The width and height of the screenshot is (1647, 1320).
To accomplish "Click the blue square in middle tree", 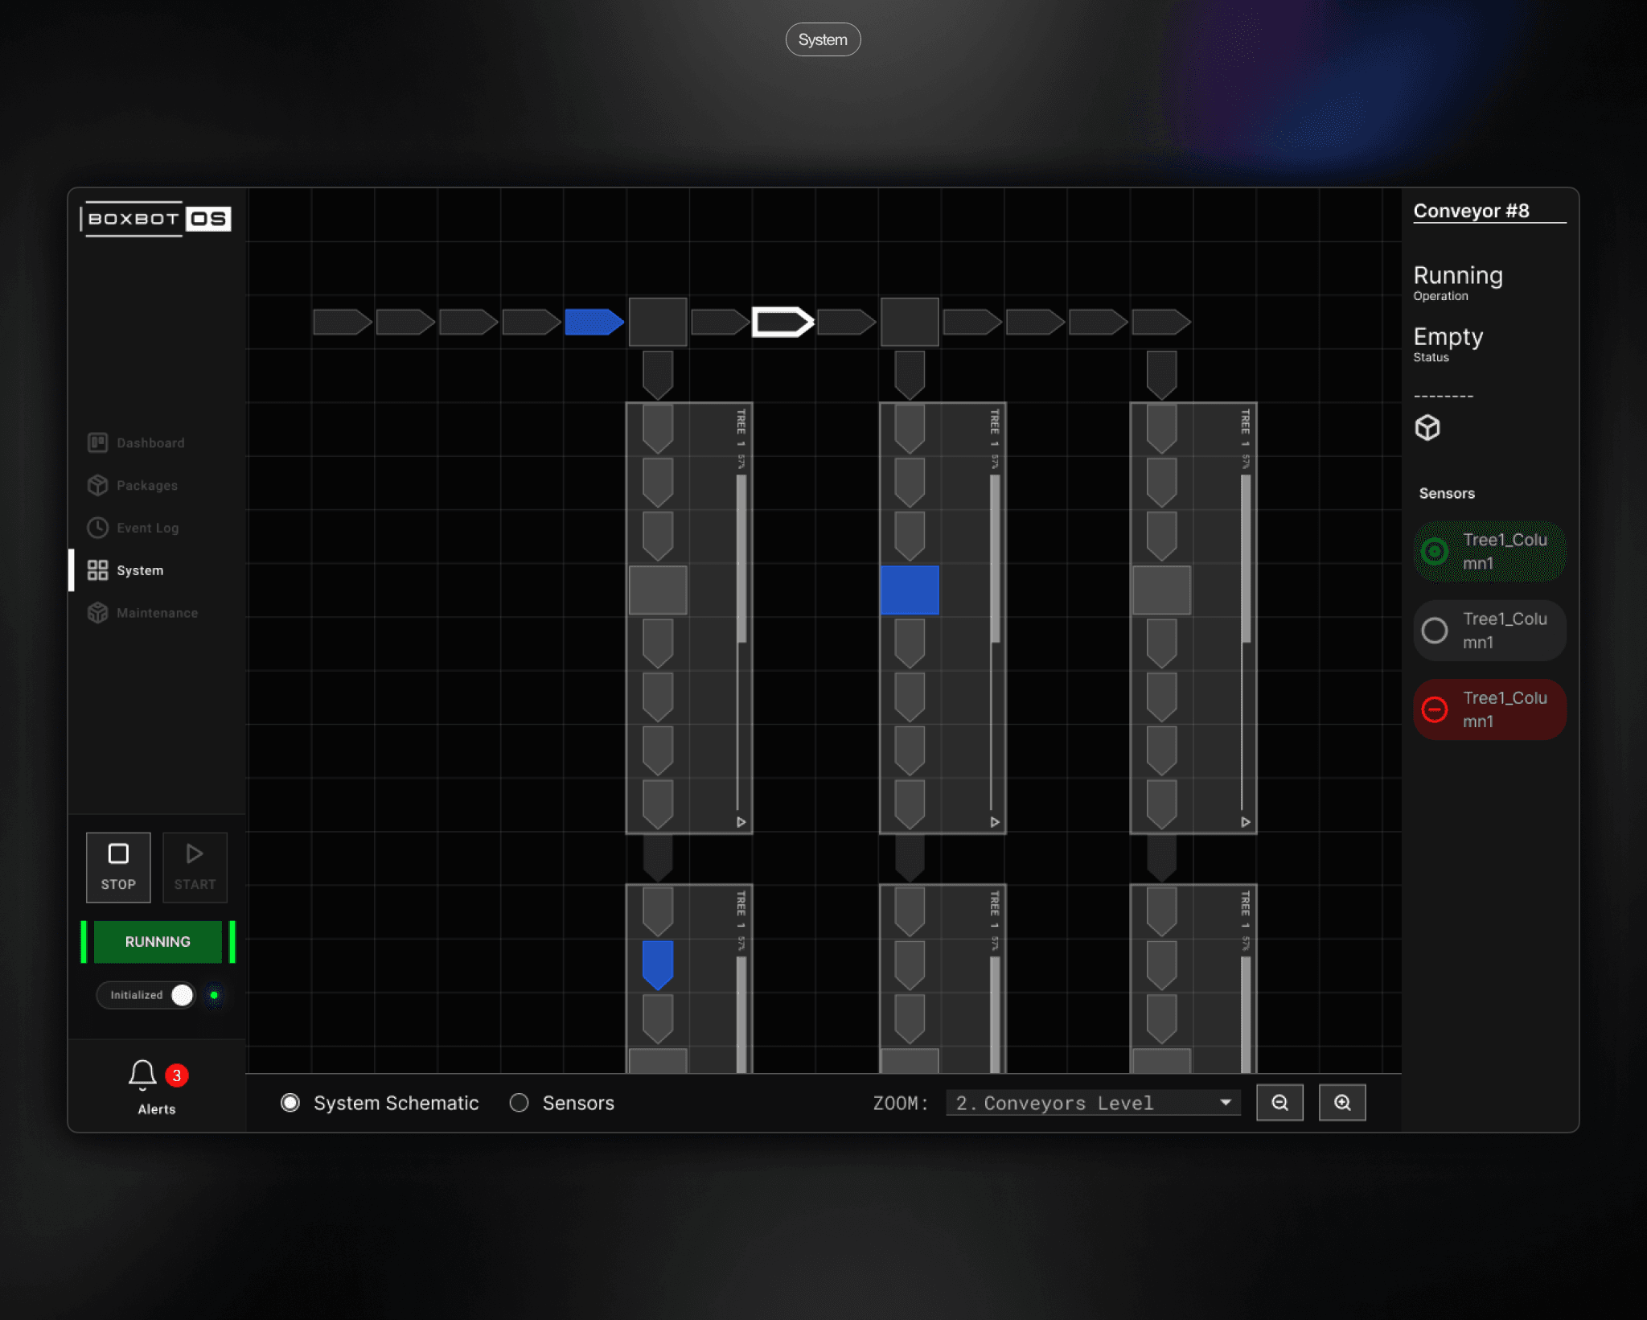I will 910,590.
